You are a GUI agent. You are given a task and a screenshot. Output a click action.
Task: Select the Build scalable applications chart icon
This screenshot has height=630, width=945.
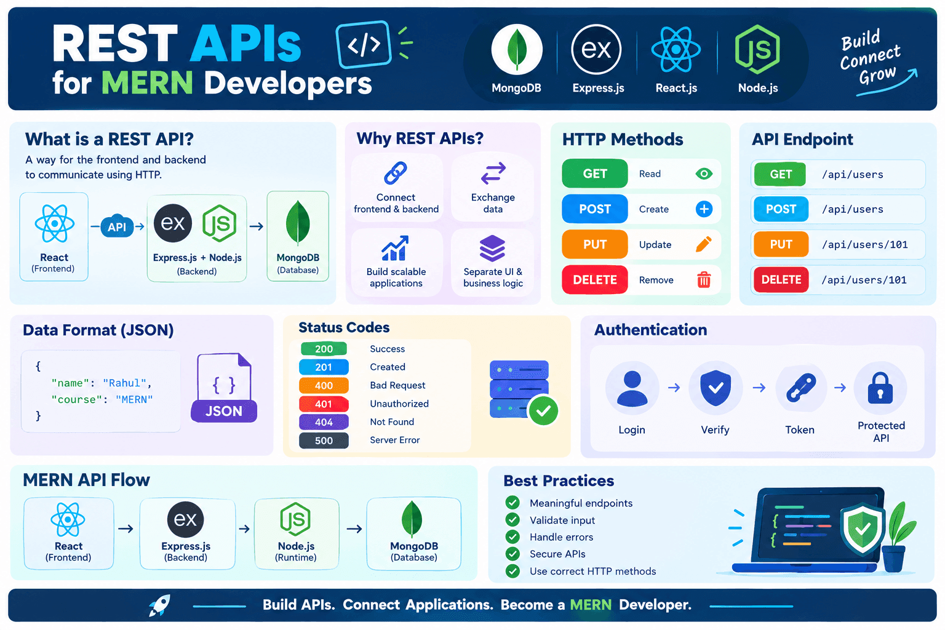click(x=395, y=248)
